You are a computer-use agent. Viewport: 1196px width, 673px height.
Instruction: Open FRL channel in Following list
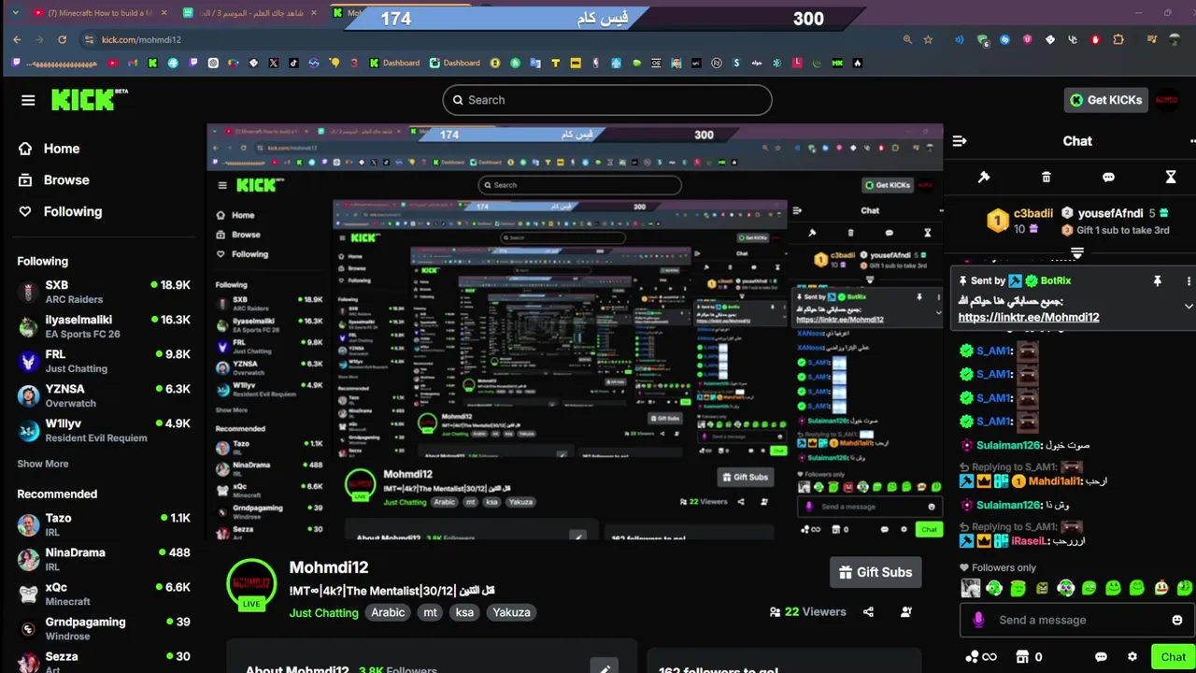click(103, 361)
